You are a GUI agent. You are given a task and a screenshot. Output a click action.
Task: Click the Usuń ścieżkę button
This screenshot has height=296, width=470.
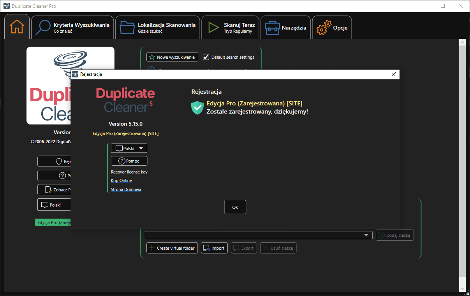click(x=278, y=248)
